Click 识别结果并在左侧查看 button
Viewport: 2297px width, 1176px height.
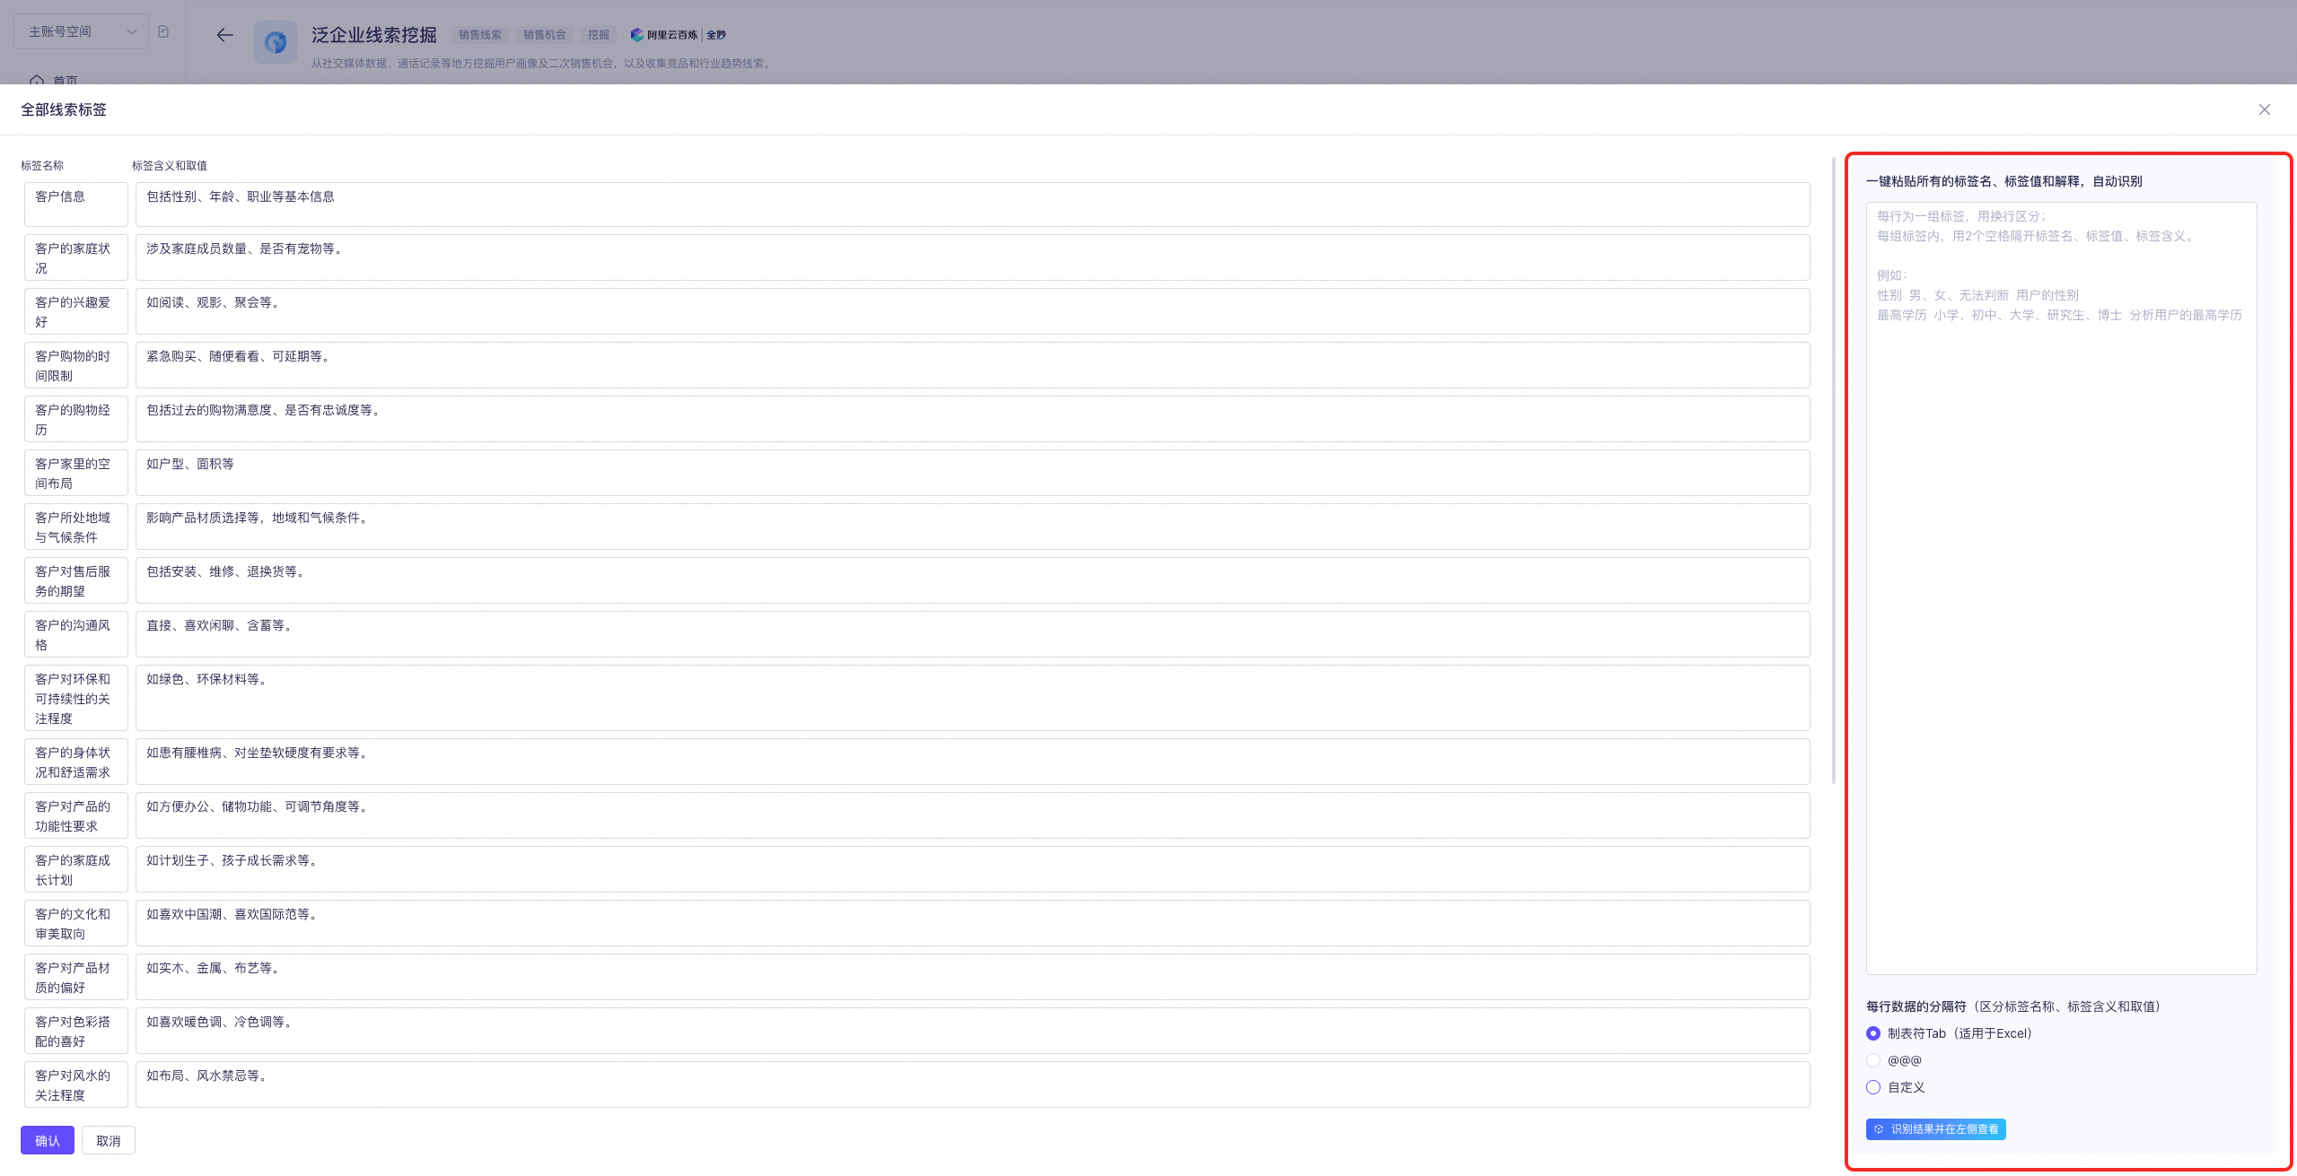coord(1935,1129)
